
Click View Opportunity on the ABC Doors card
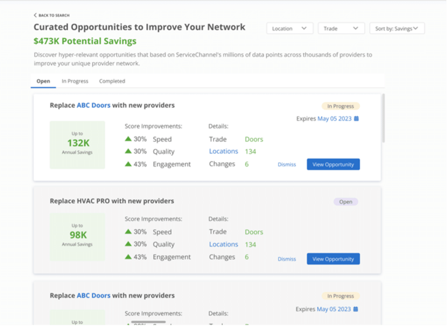(333, 164)
